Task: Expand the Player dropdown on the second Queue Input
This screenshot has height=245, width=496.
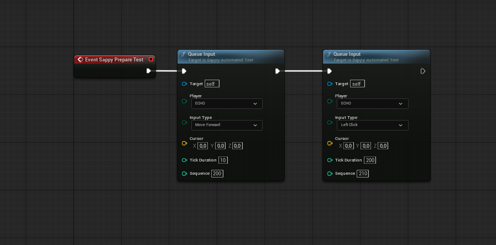Action: 373,103
